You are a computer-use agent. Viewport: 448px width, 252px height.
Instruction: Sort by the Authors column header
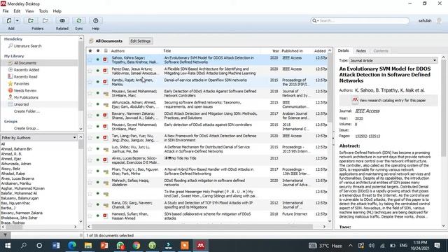(118, 51)
